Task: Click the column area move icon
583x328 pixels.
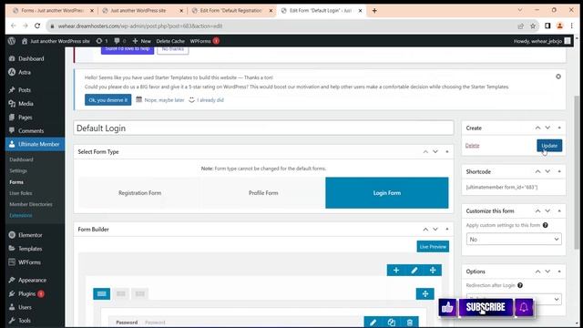Action: [x=425, y=293]
